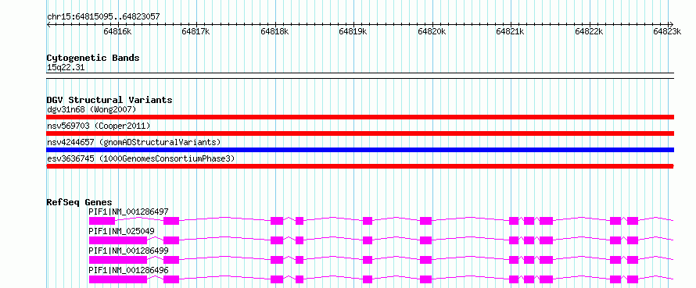Viewport: 696px width, 288px height.
Task: Select the PIF1|NM_001286499 transcript label
Action: [x=129, y=251]
